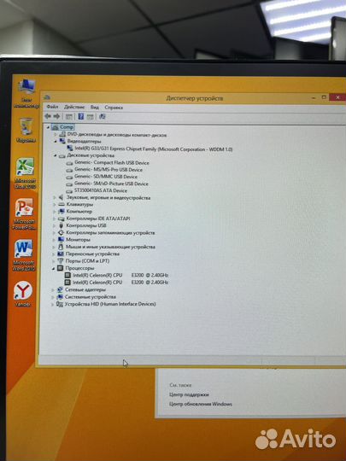The height and width of the screenshot is (461, 346).
Task: Expand the Клавиатуры category
Action: [x=55, y=204]
